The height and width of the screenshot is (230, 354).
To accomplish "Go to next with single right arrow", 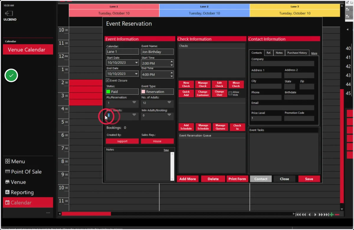I will pos(315,215).
